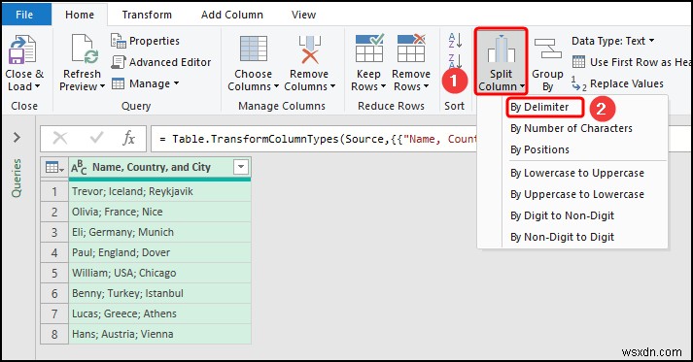The height and width of the screenshot is (362, 693).
Task: Click the Close & Load icon
Action: [x=22, y=49]
